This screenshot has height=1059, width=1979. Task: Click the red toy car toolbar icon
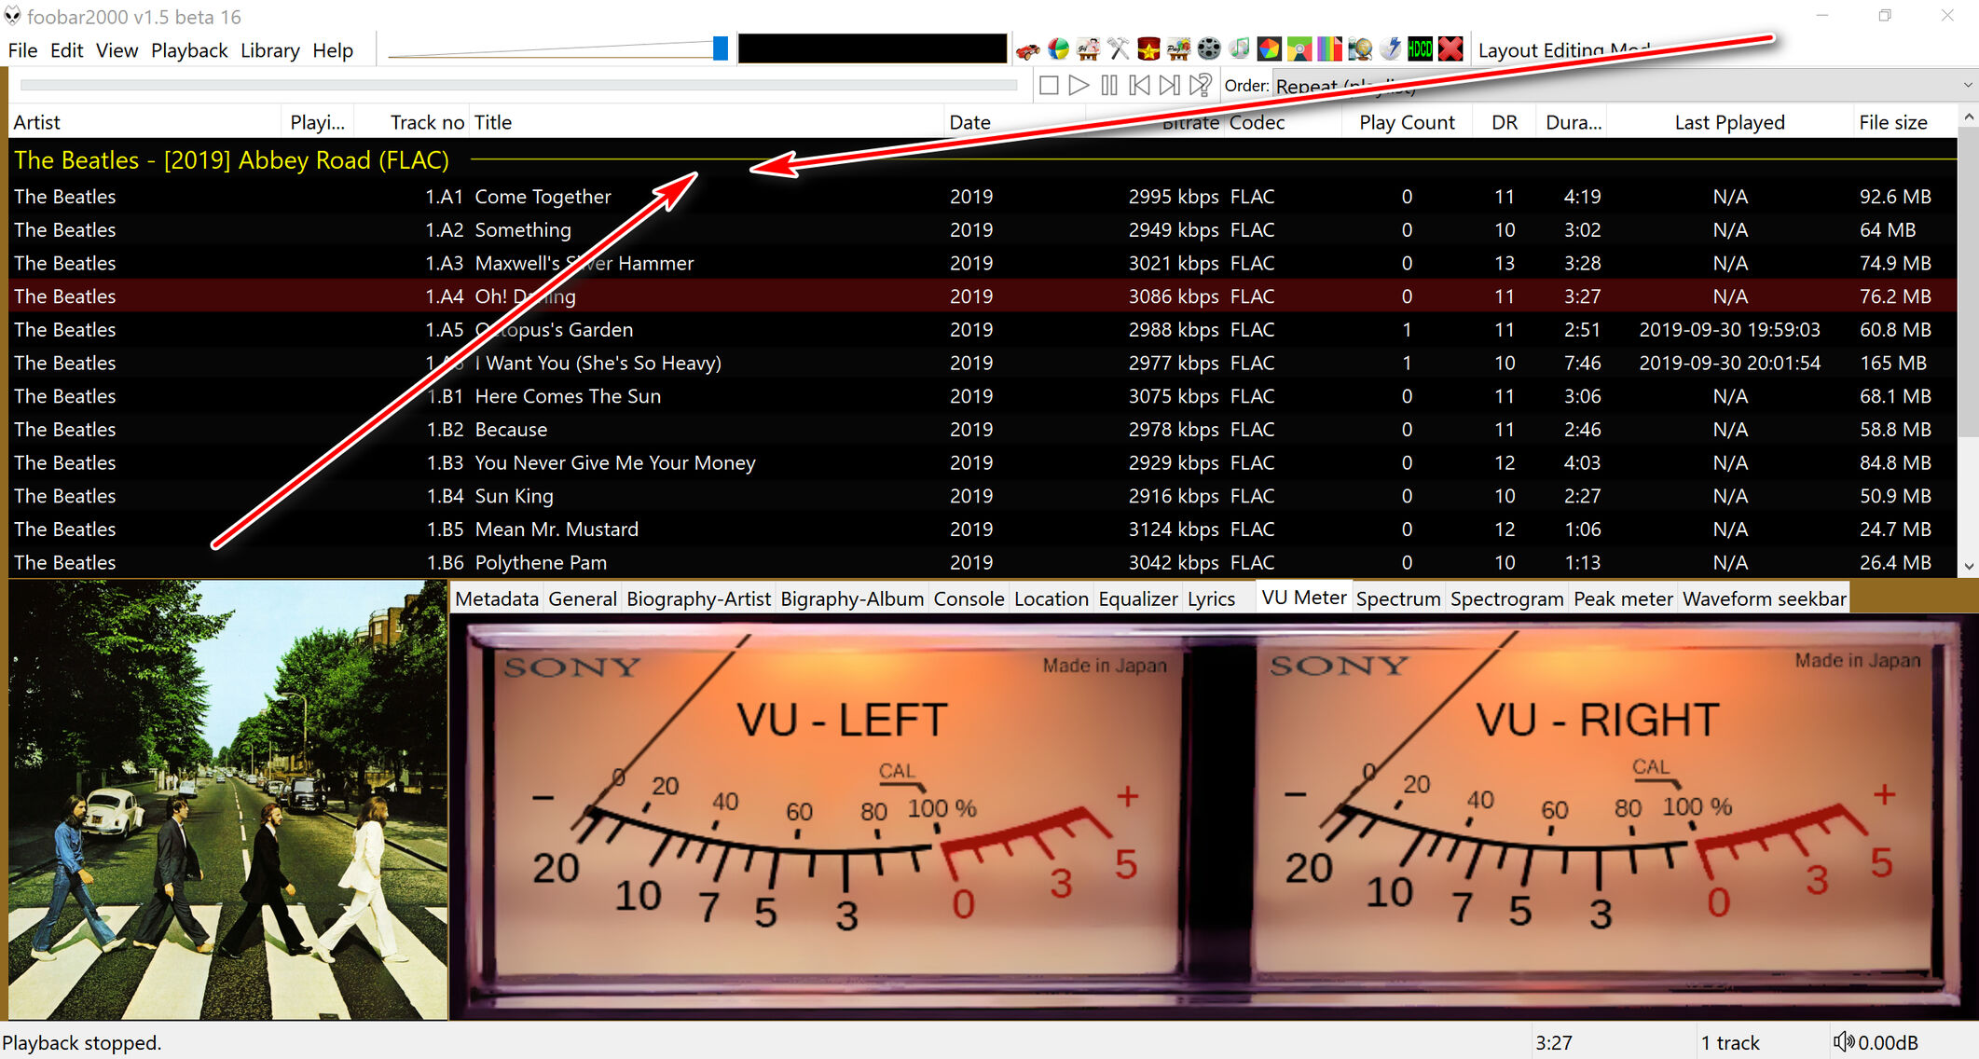coord(1028,49)
